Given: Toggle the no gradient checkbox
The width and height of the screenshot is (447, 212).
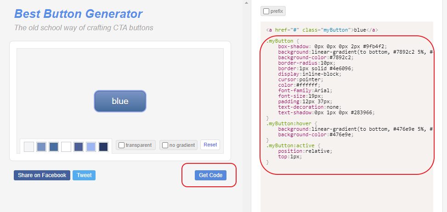Looking at the screenshot, I should click(x=165, y=145).
